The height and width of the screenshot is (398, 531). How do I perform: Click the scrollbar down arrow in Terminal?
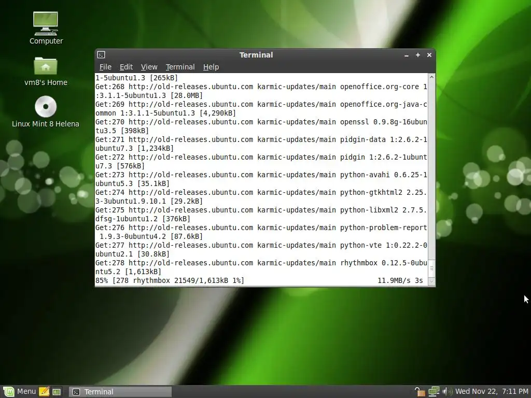pos(431,281)
